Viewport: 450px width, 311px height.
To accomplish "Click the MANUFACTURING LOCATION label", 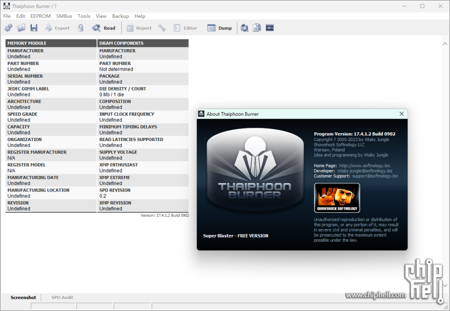I will coord(39,190).
